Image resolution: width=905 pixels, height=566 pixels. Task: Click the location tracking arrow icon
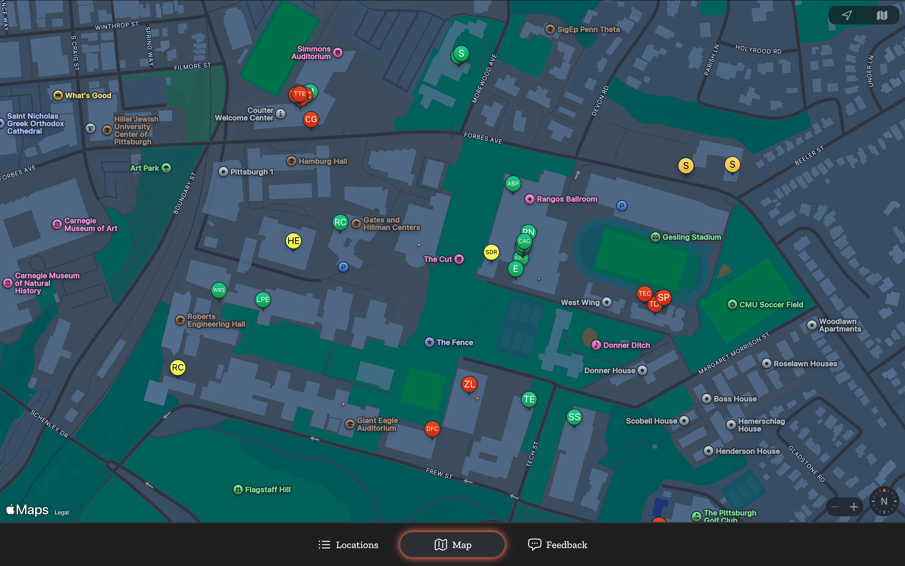tap(847, 15)
